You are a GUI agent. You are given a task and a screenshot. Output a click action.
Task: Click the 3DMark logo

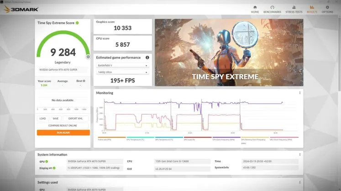tap(21, 9)
